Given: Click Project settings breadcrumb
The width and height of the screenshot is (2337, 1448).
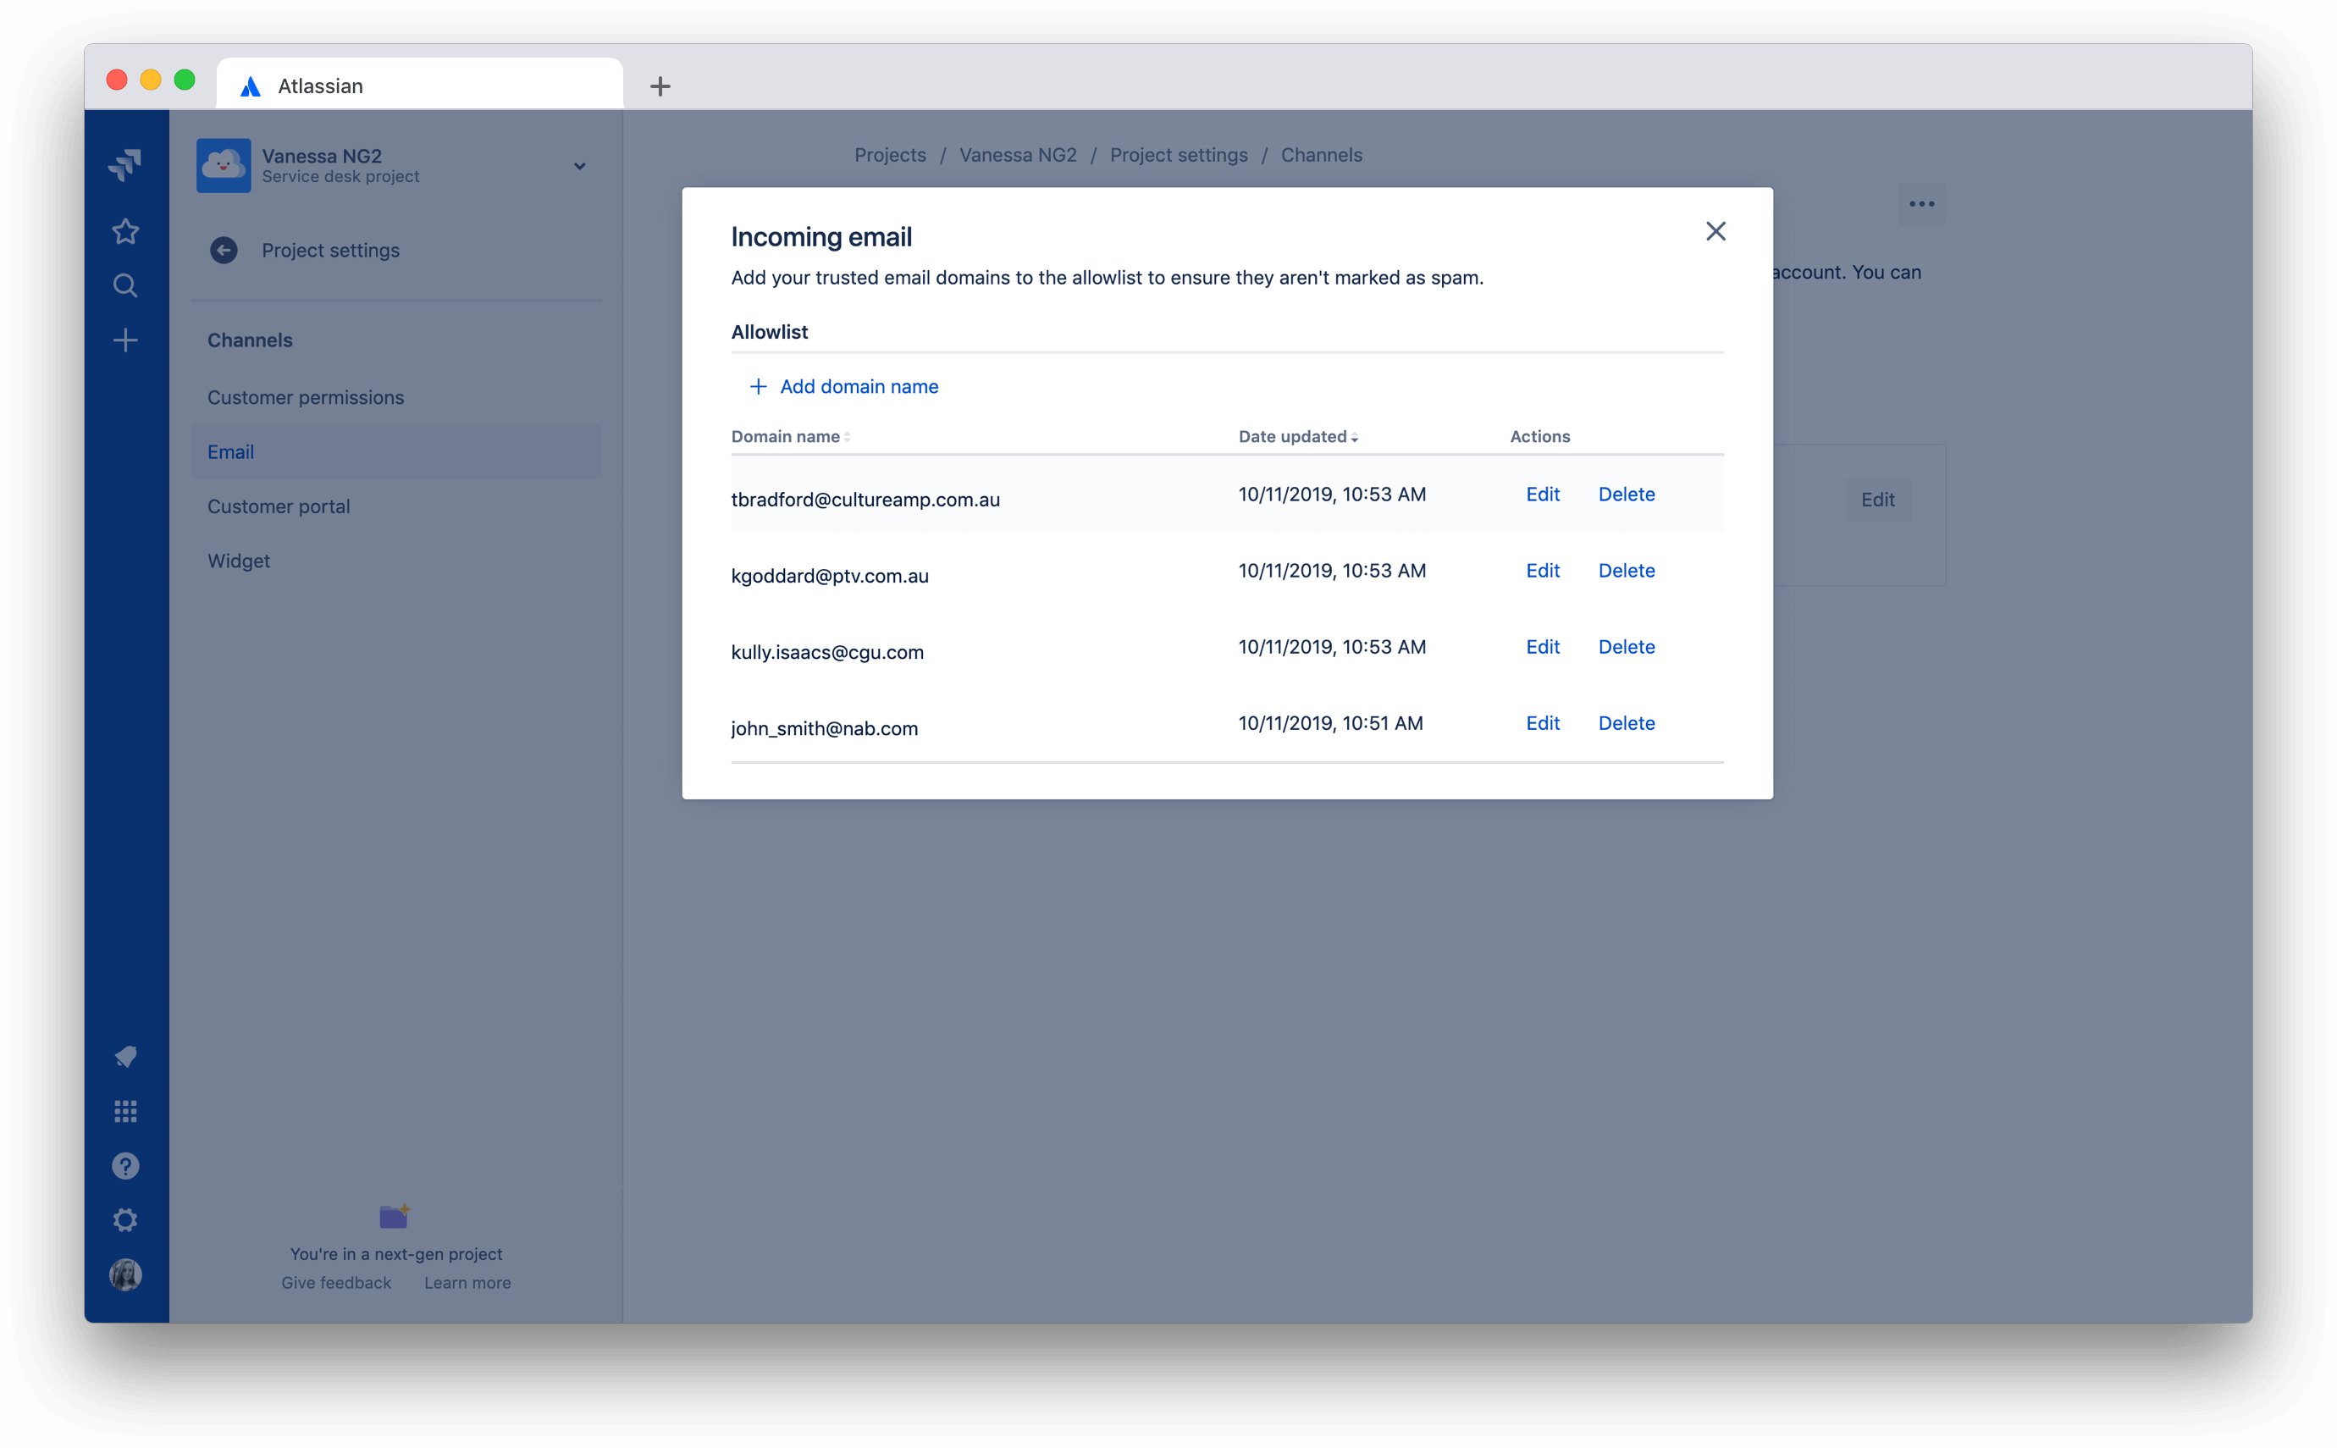Looking at the screenshot, I should point(1179,155).
